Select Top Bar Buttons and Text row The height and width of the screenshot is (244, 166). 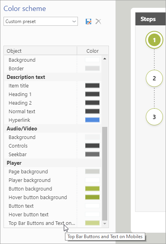tap(53, 223)
